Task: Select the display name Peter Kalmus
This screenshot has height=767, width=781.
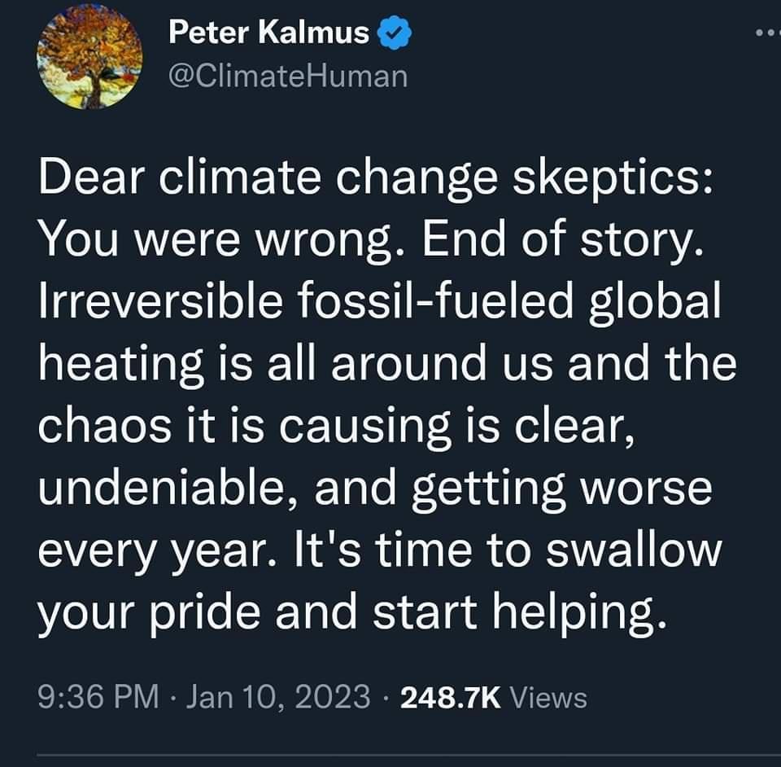Action: [269, 33]
